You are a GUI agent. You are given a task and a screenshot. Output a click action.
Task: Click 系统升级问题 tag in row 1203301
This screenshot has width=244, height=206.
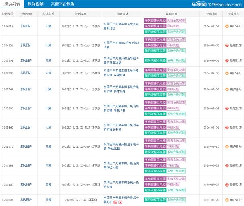pos(176,60)
